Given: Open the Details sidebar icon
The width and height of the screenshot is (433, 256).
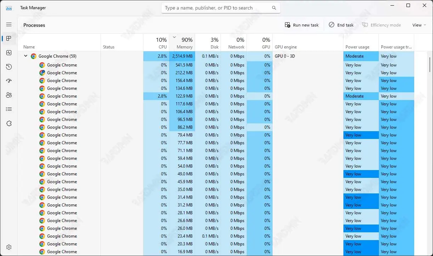Looking at the screenshot, I should [x=9, y=109].
